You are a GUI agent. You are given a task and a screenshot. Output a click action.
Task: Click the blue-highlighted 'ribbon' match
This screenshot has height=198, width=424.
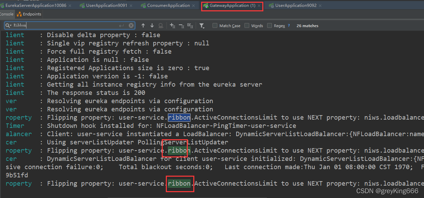coord(179,117)
